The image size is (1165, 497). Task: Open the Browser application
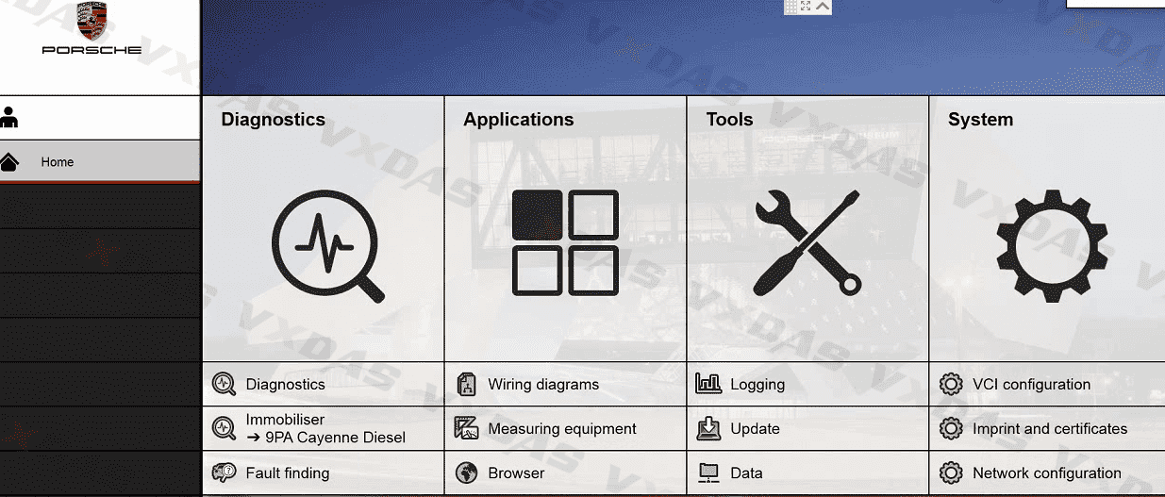pos(516,473)
